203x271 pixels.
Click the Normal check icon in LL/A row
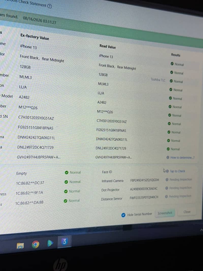170,98
